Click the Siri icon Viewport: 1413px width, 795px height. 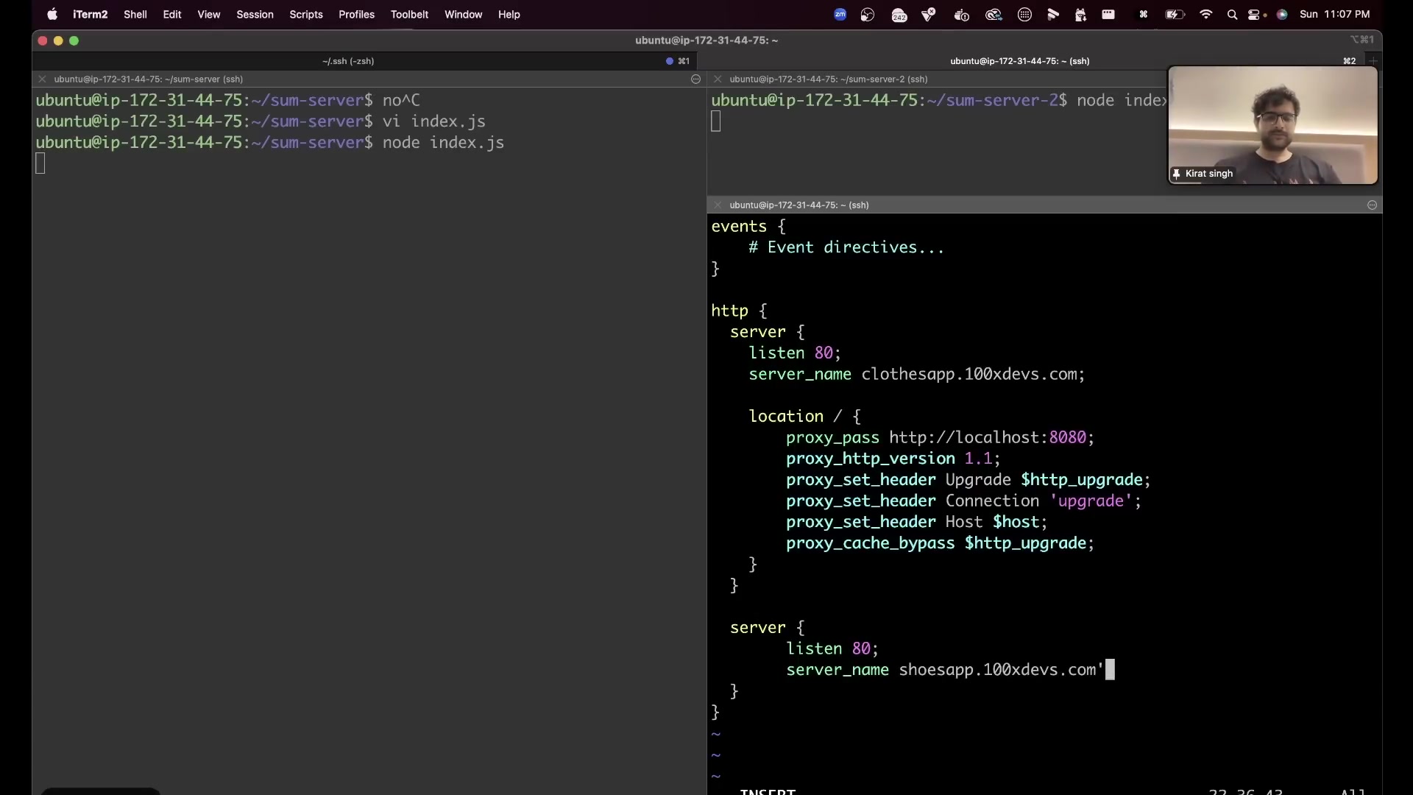point(1282,14)
